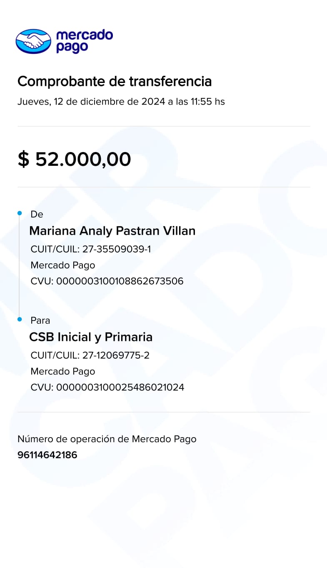Image resolution: width=327 pixels, height=568 pixels.
Task: Click Mercado Pago under the sender's CUIT
Action: pos(63,265)
